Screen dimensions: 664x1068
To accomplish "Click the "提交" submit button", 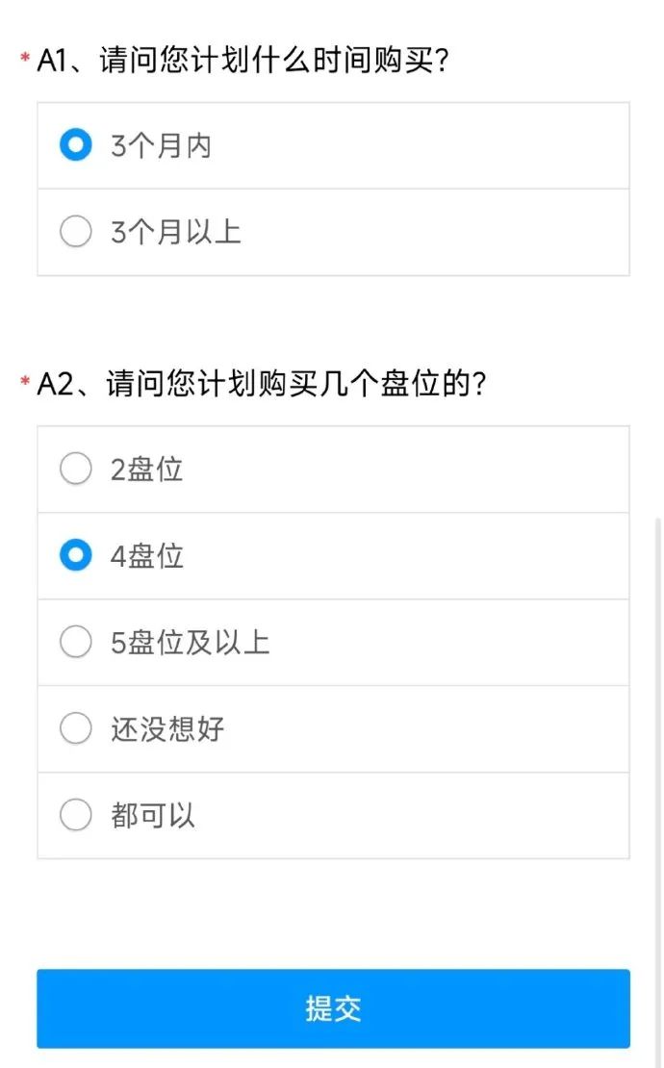I will tap(333, 1008).
